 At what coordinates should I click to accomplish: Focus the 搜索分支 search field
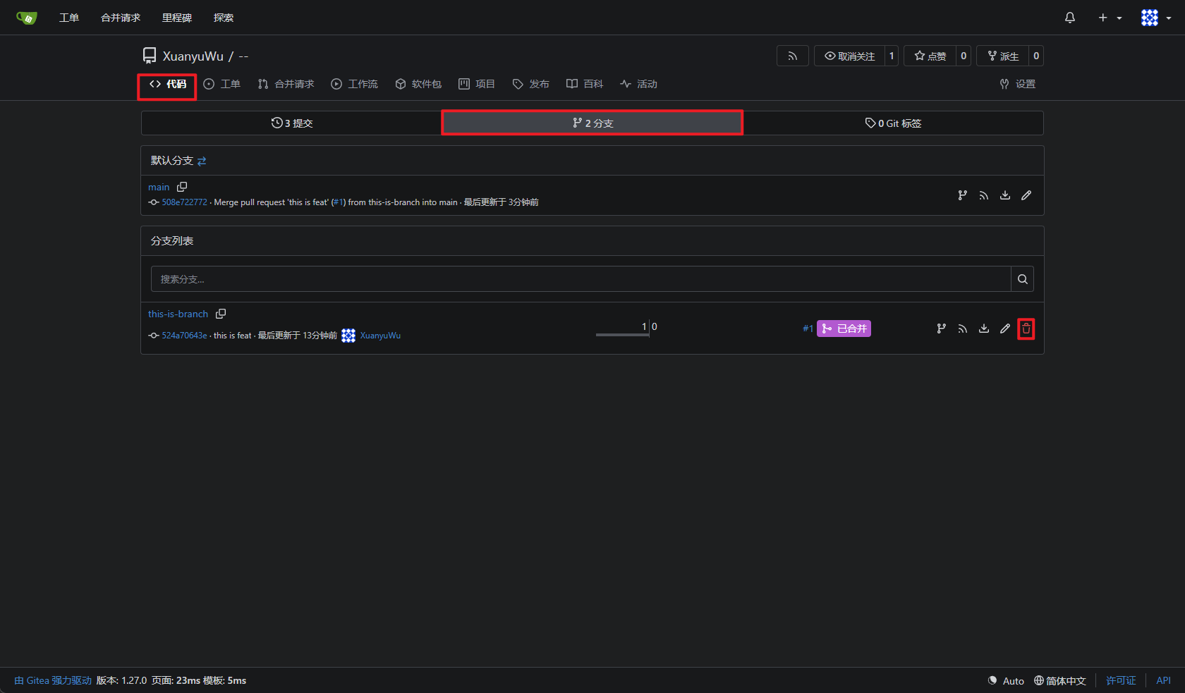pyautogui.click(x=581, y=279)
